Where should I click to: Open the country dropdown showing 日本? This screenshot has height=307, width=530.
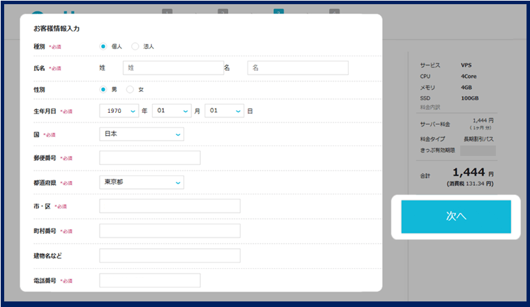click(142, 134)
